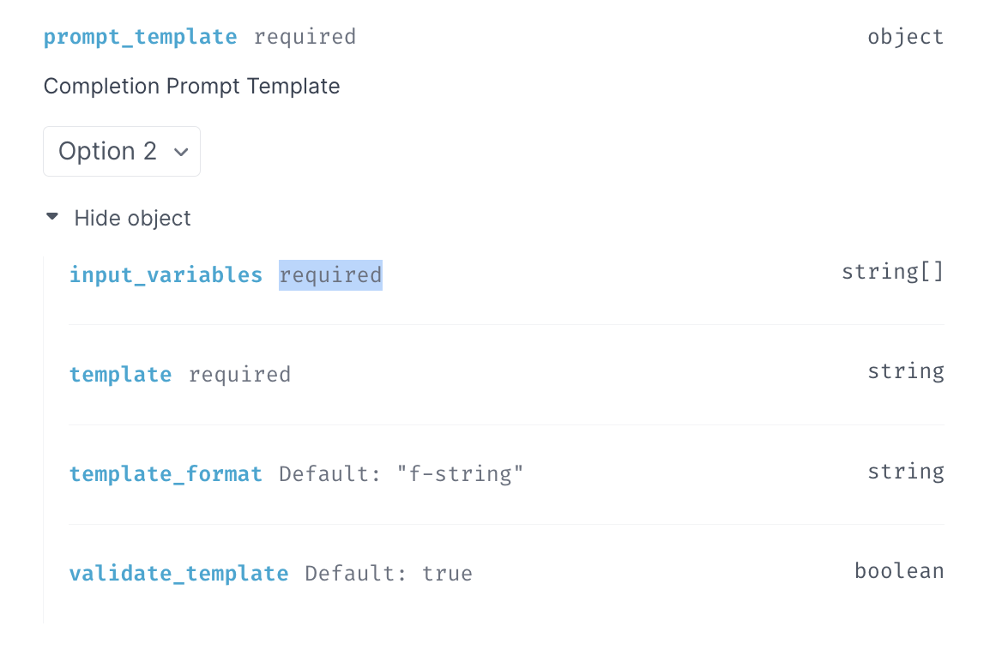Click the boolean type label for validate_template
This screenshot has width=1002, height=650.
point(899,570)
